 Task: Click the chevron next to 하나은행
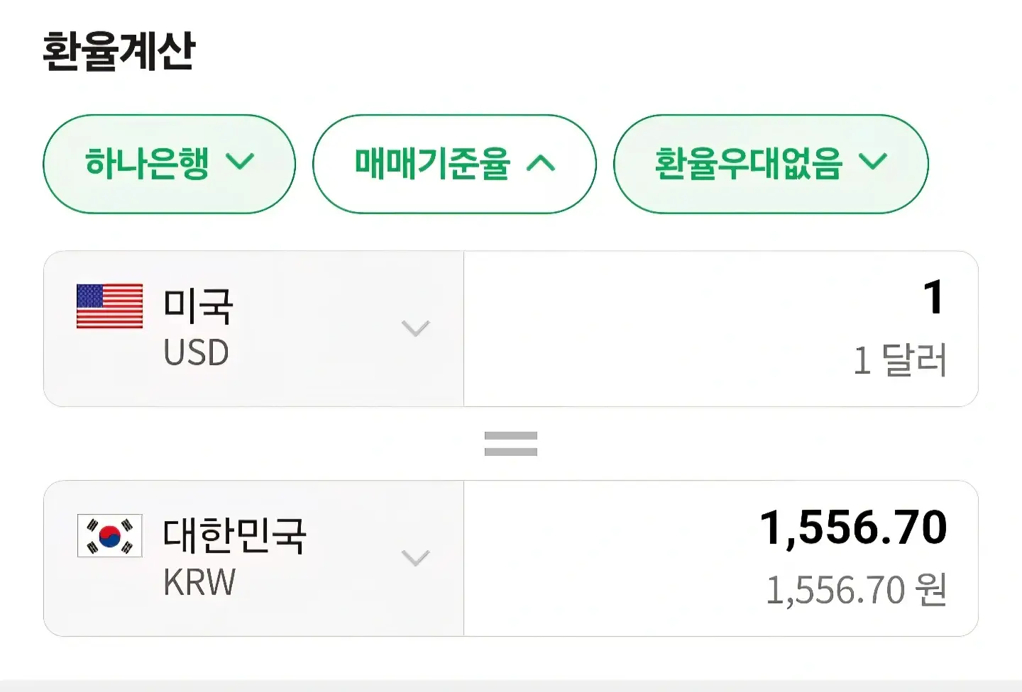tap(240, 162)
